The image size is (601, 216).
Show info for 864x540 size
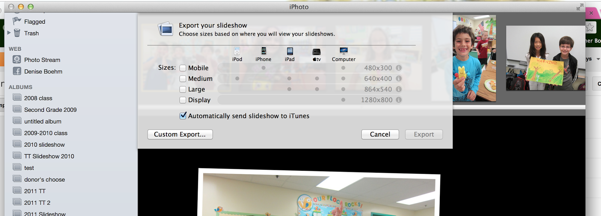399,89
